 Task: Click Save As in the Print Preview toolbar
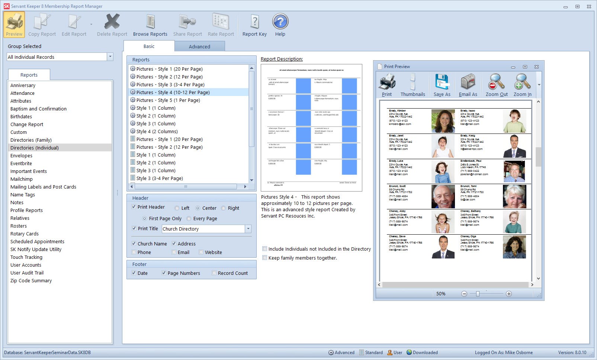click(x=441, y=84)
